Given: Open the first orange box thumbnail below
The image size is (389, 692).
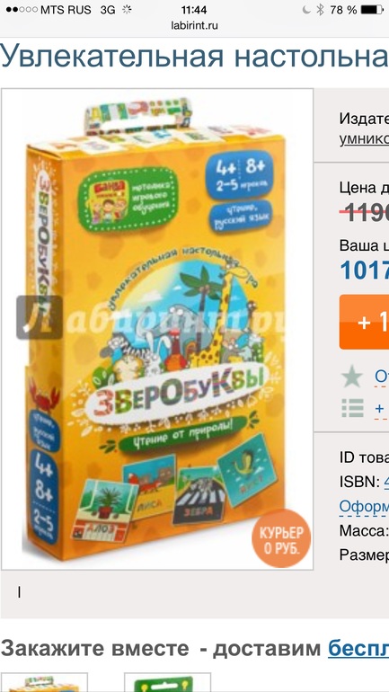Looking at the screenshot, I should (x=44, y=682).
